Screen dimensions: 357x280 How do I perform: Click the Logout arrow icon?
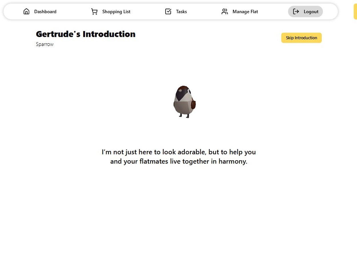click(296, 11)
